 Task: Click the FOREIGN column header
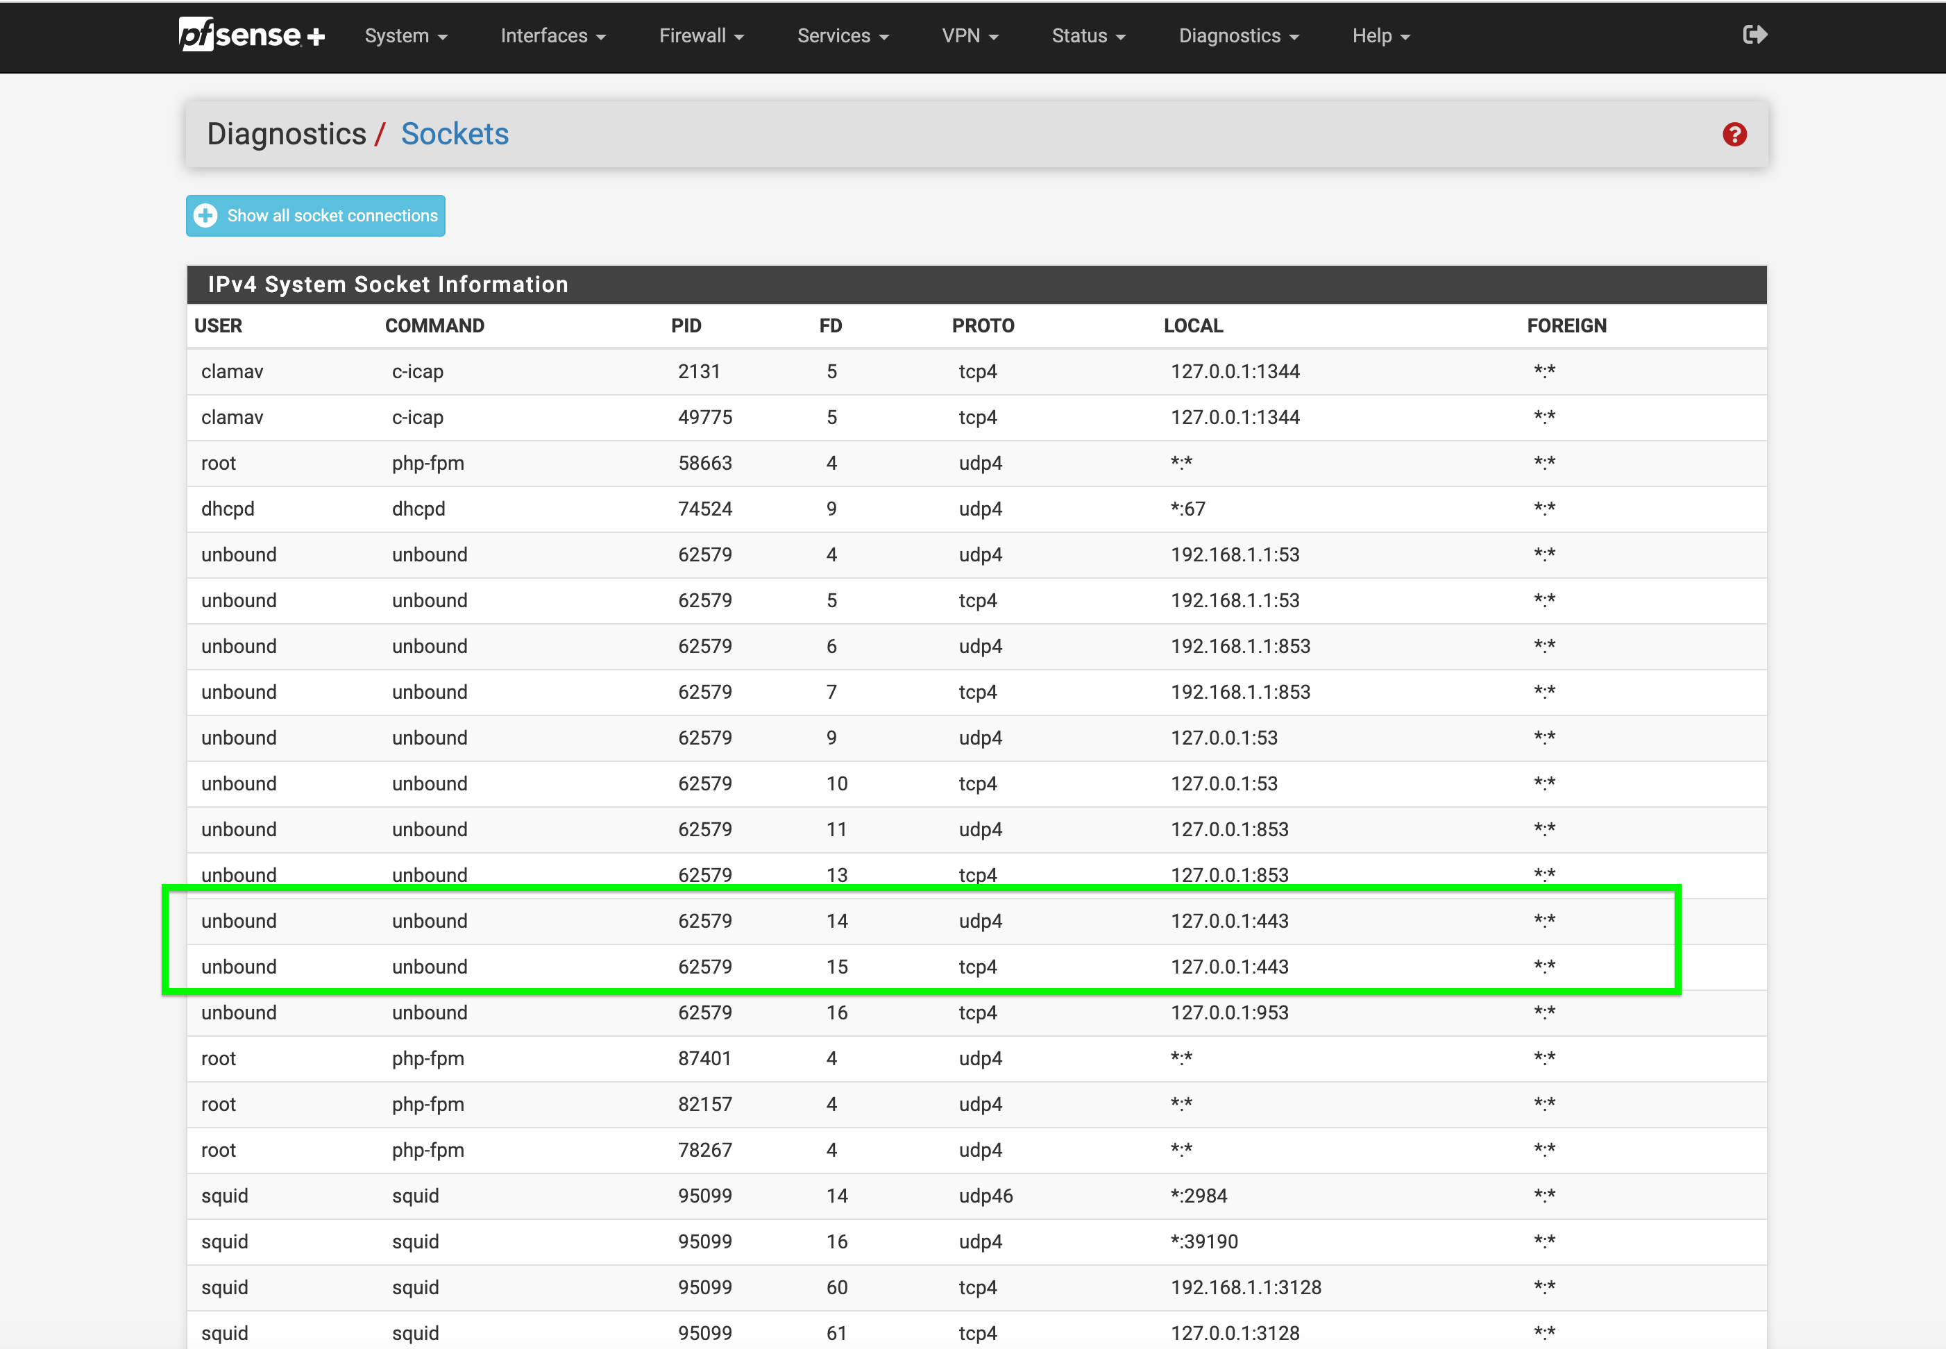(1566, 325)
